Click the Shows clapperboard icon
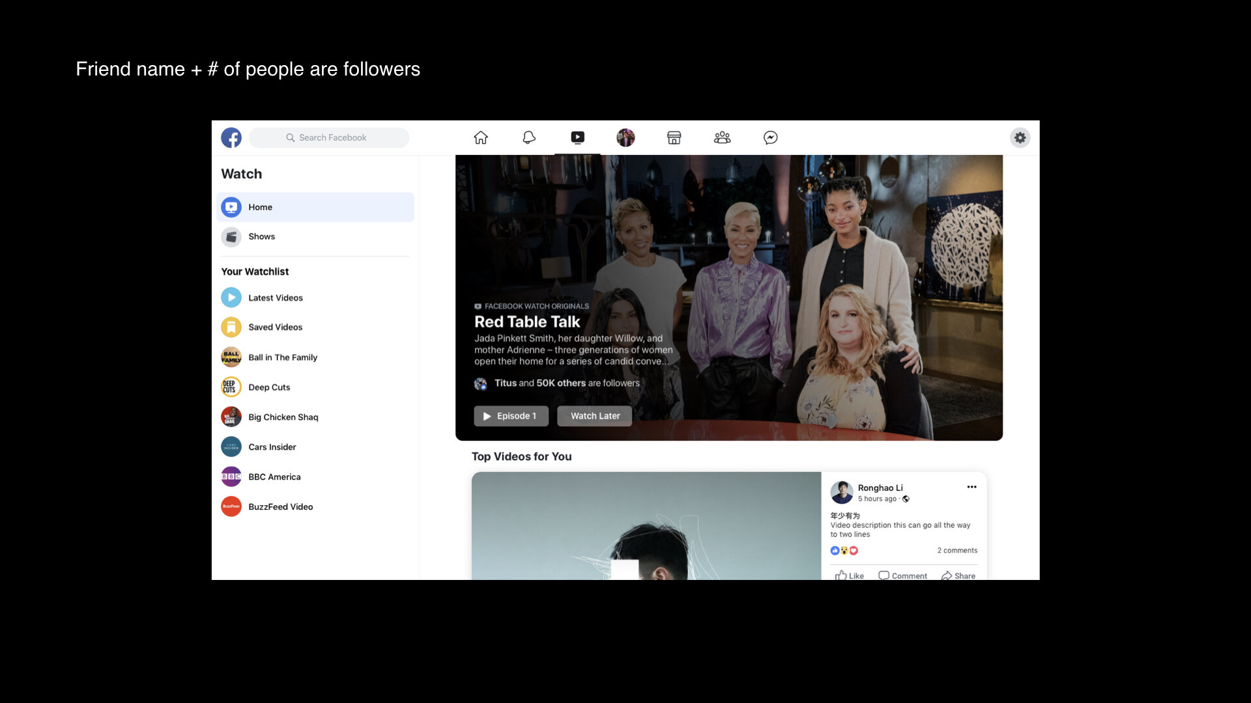This screenshot has height=703, width=1251. (231, 236)
